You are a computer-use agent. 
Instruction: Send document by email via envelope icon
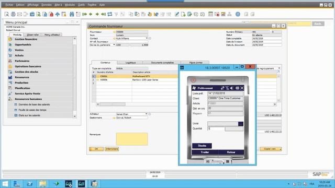coord(19,14)
